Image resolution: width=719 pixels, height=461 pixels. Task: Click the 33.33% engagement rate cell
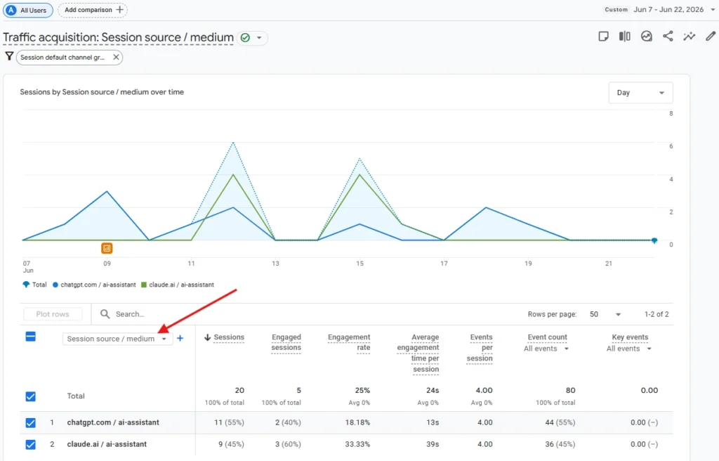pyautogui.click(x=357, y=444)
